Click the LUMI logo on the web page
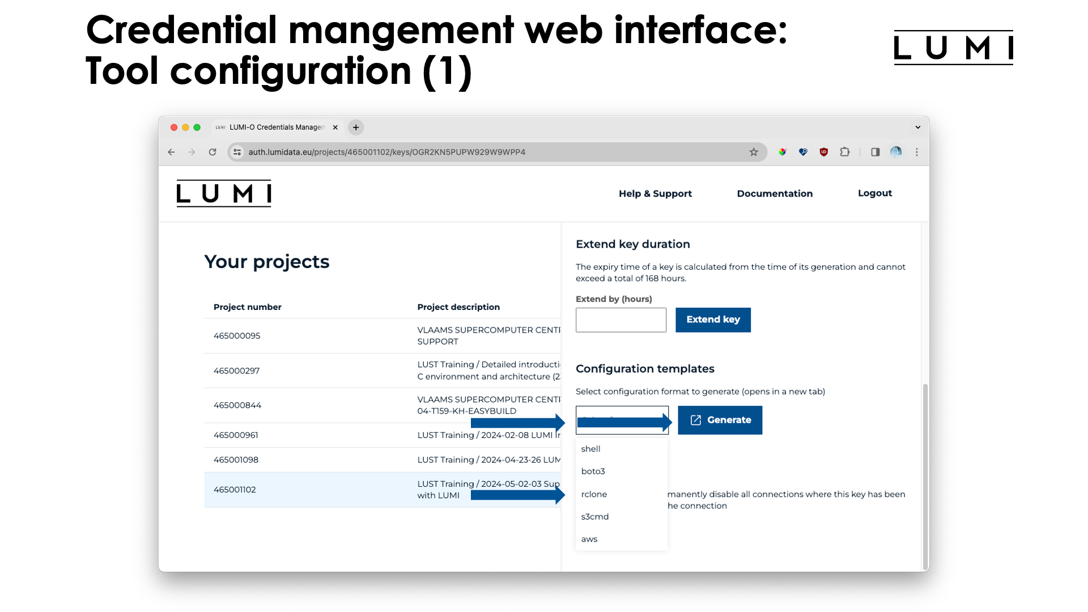This screenshot has width=1088, height=612. [x=224, y=193]
